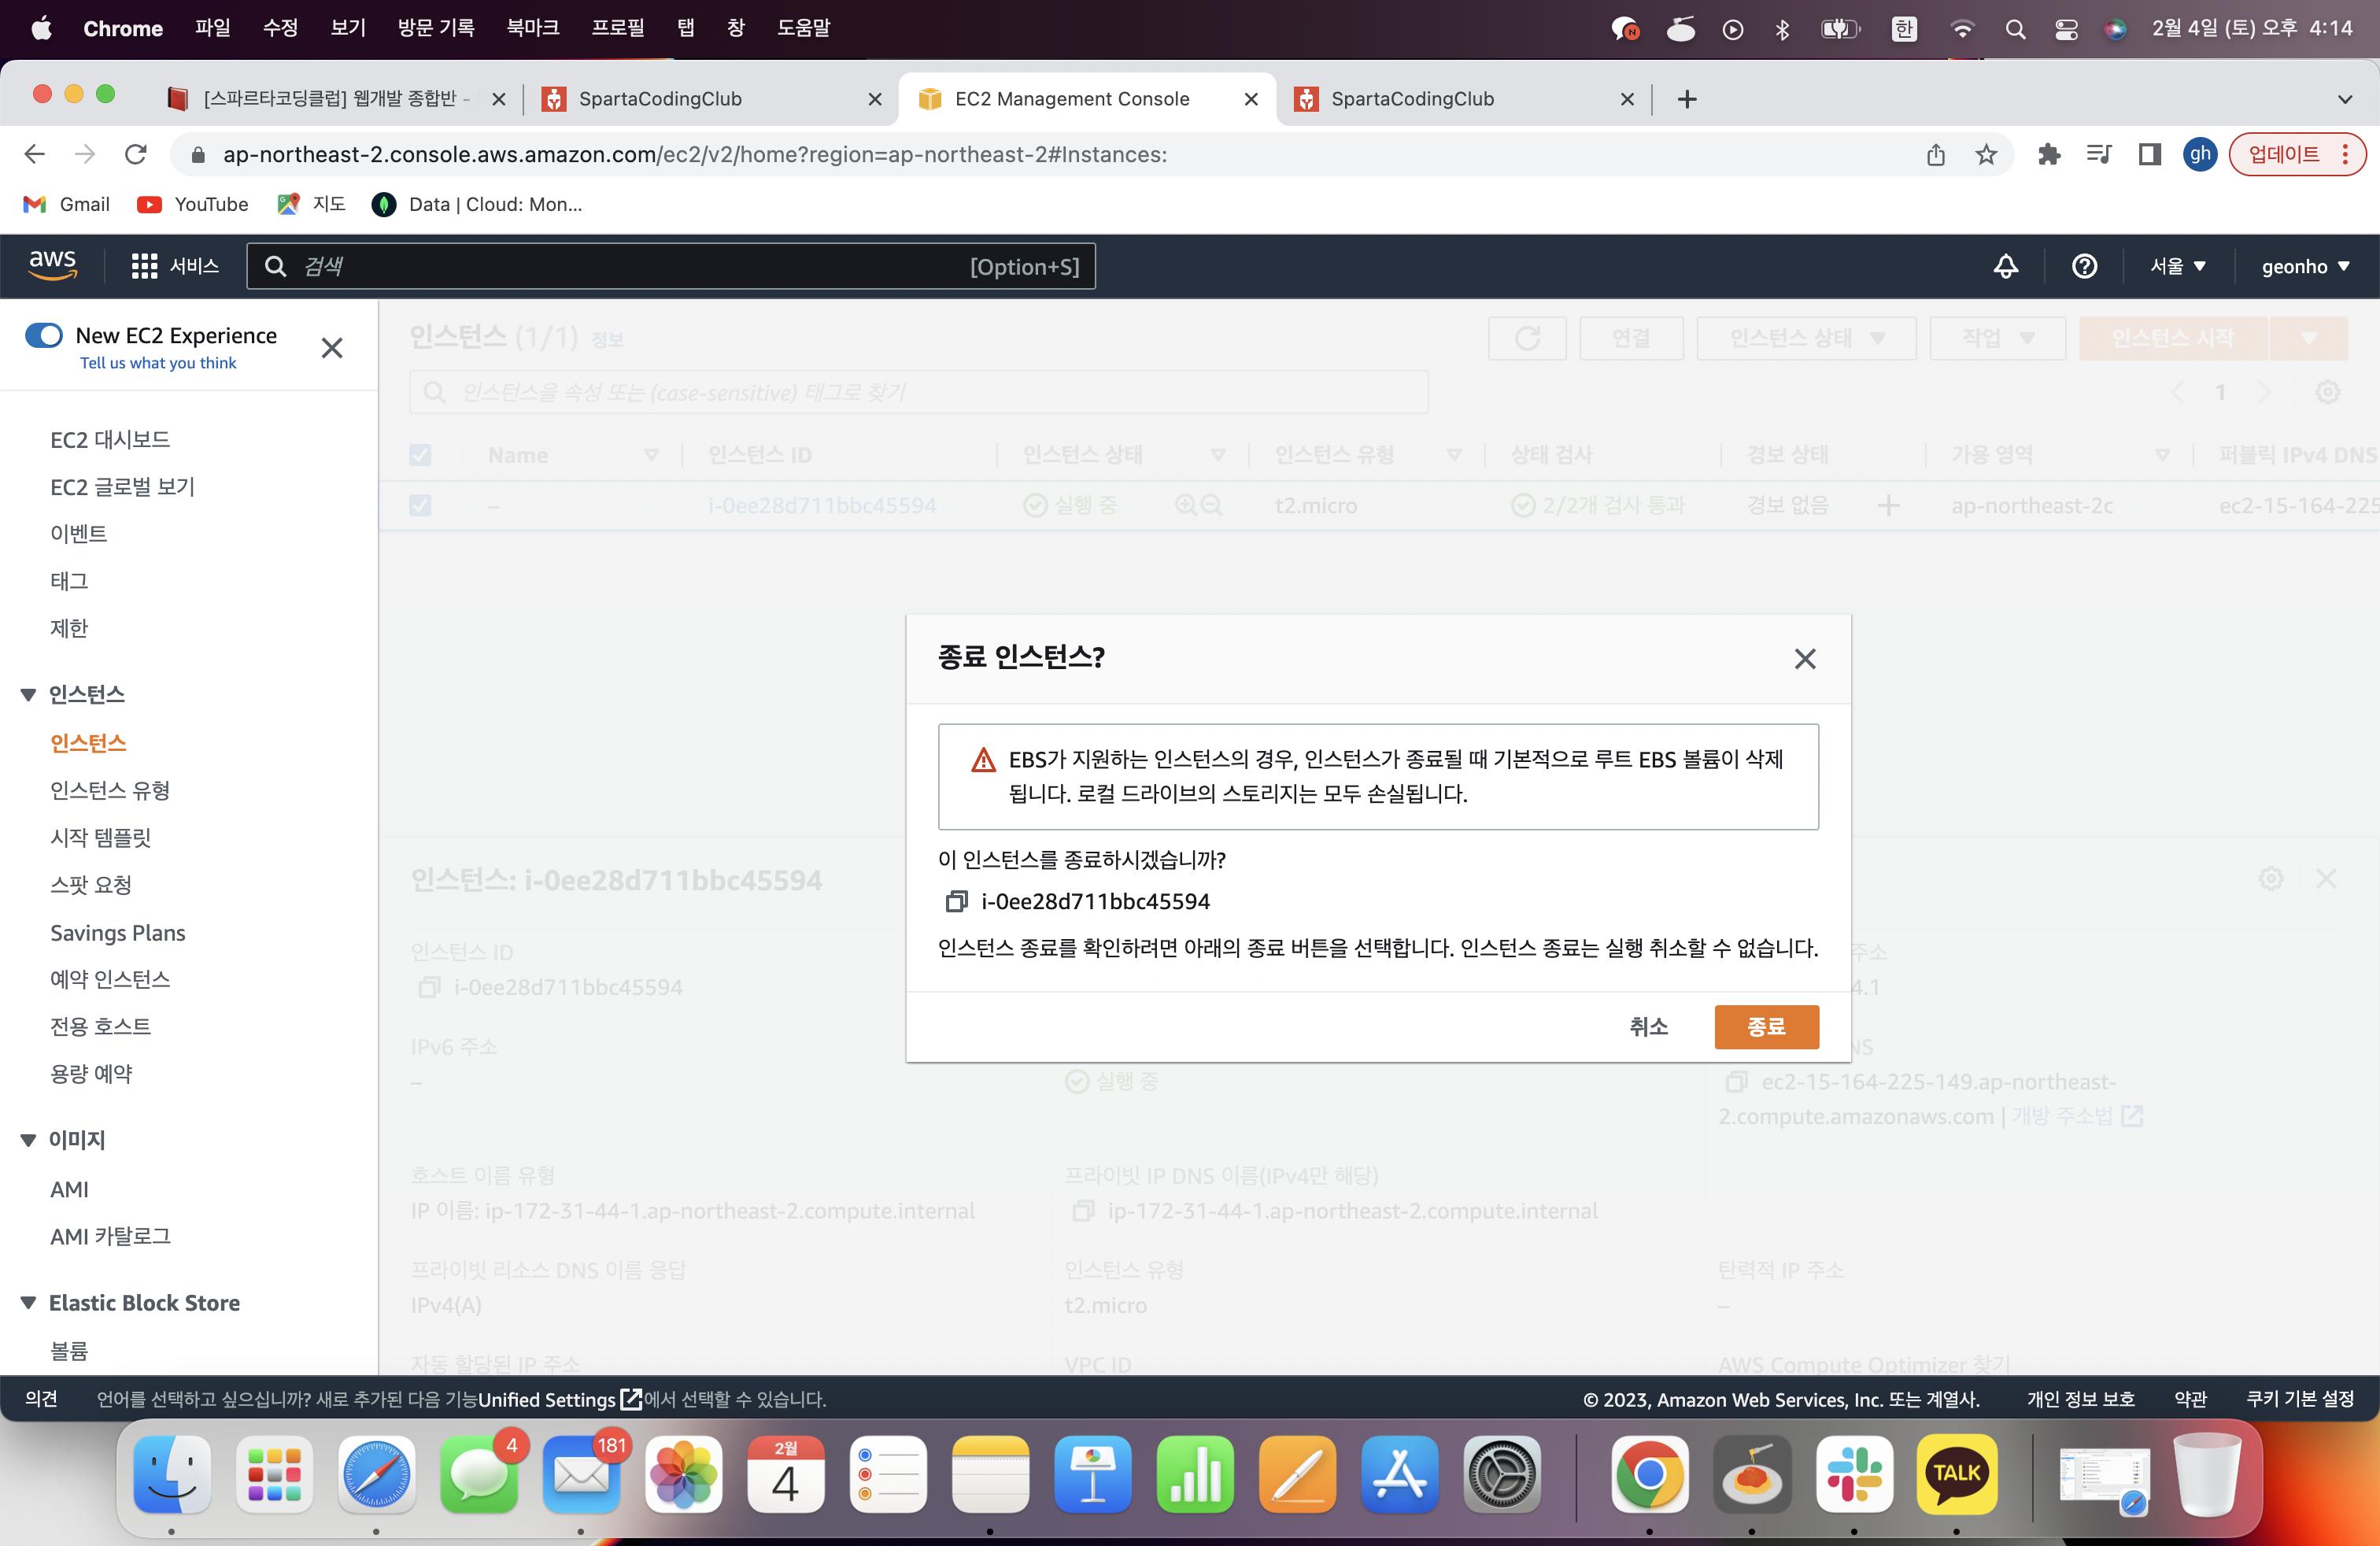Click the AWS logo home icon
This screenshot has width=2380, height=1546.
[52, 265]
